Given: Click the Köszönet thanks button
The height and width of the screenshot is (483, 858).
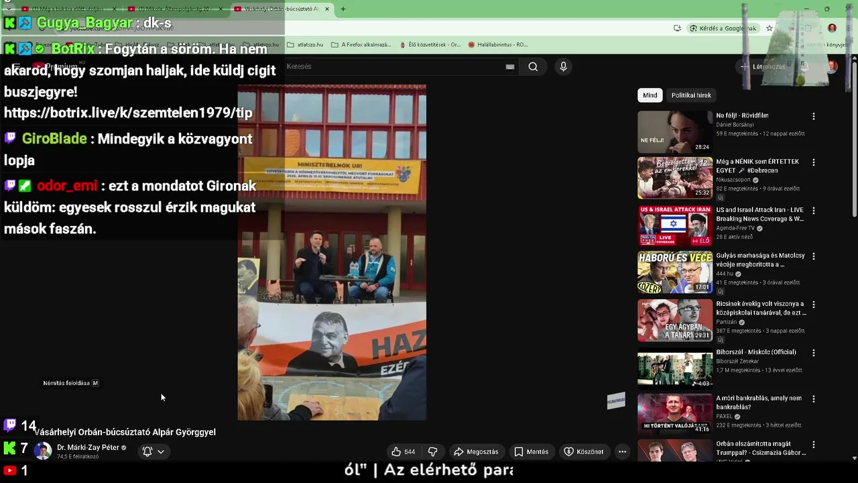Looking at the screenshot, I should tap(583, 451).
